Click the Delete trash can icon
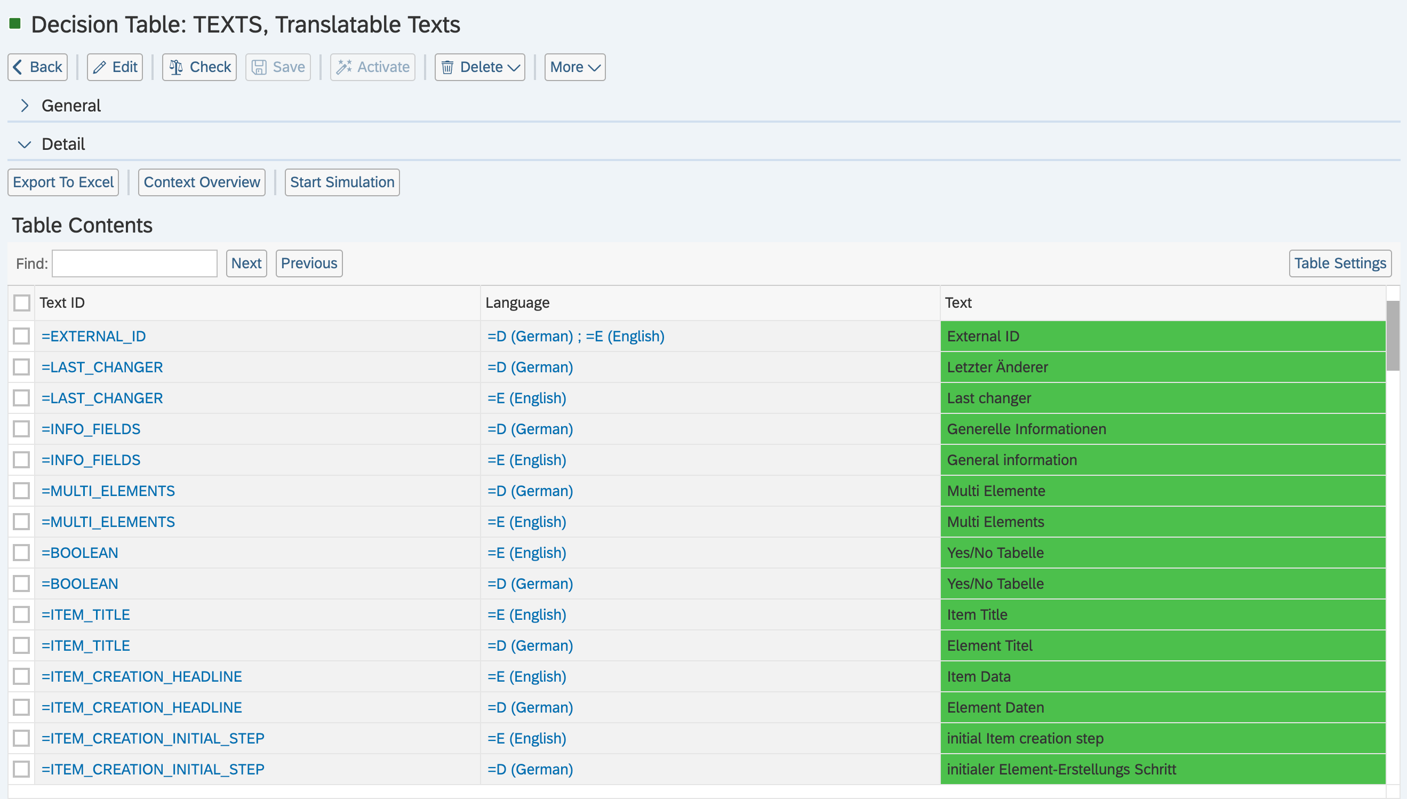The image size is (1407, 799). tap(448, 67)
